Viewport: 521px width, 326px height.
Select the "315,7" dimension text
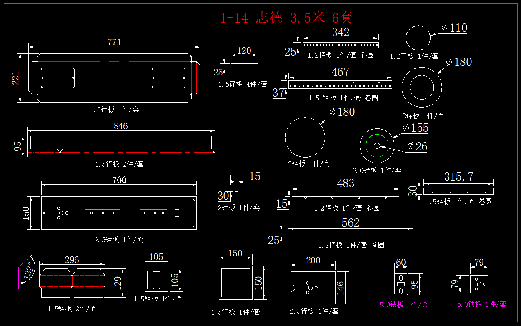458,177
